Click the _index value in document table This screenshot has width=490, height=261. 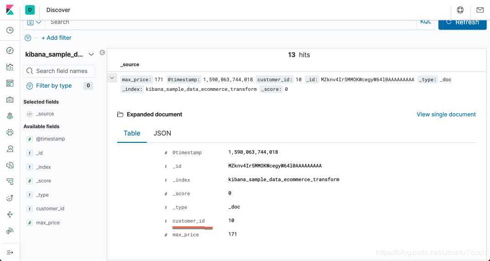click(x=284, y=180)
